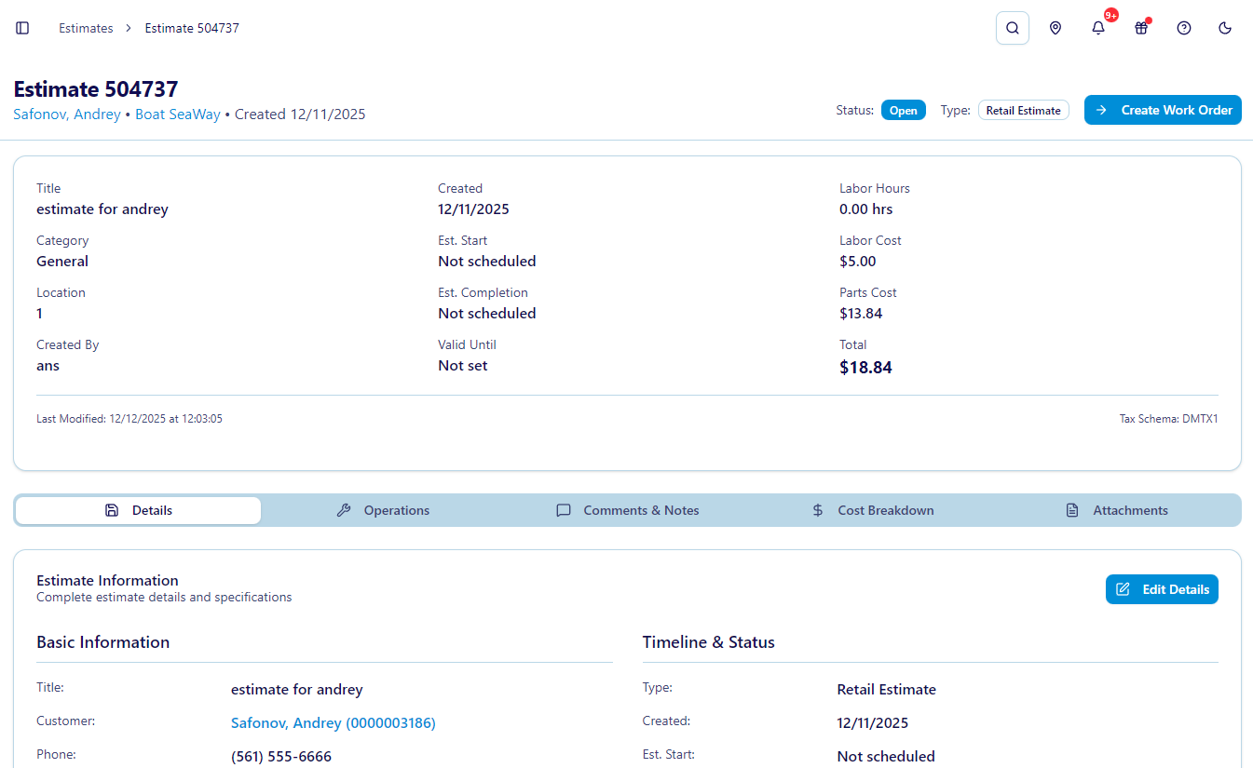
Task: Open the global search magnifier icon
Action: (x=1013, y=28)
